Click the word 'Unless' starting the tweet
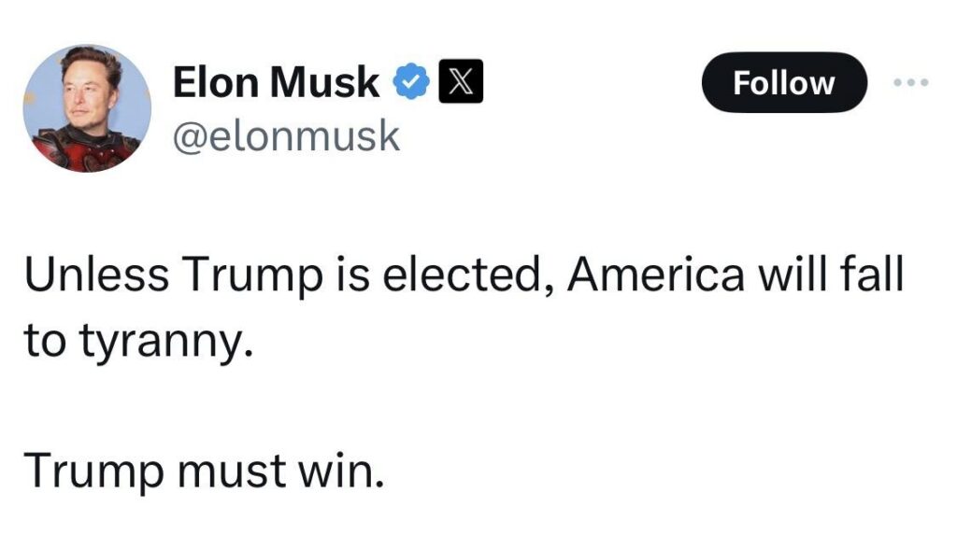The width and height of the screenshot is (957, 549). pos(97,274)
